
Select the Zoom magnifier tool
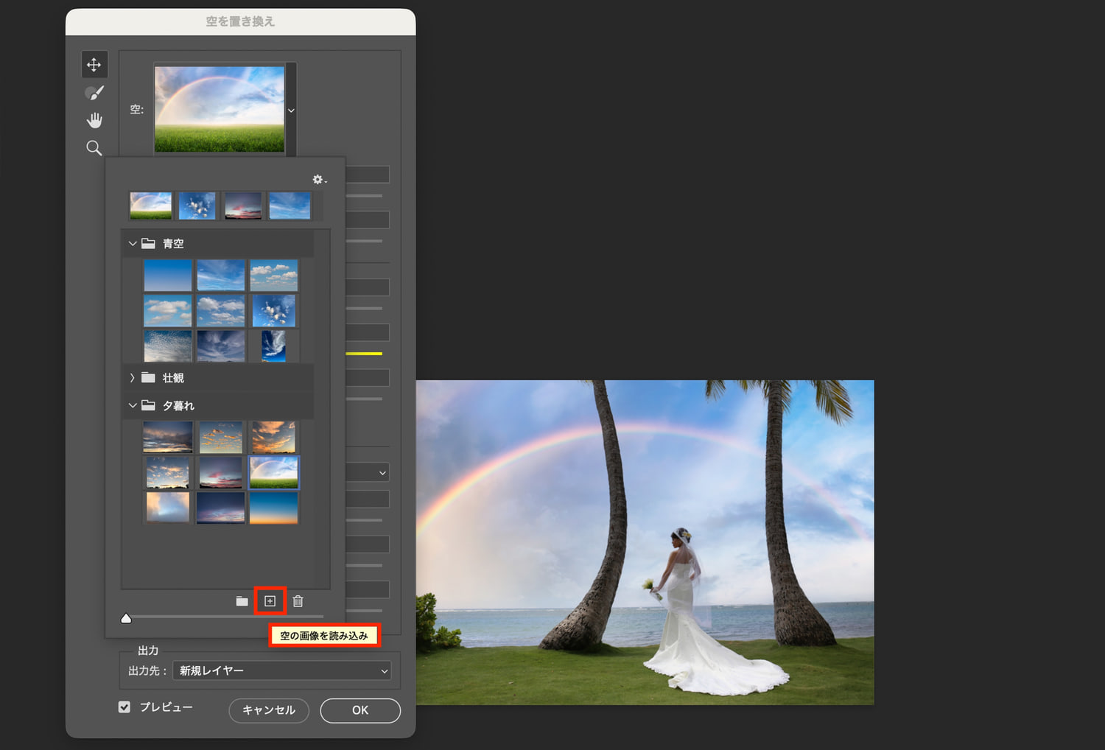tap(94, 148)
